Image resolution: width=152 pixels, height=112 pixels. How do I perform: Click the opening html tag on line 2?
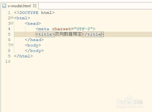pos(22,18)
